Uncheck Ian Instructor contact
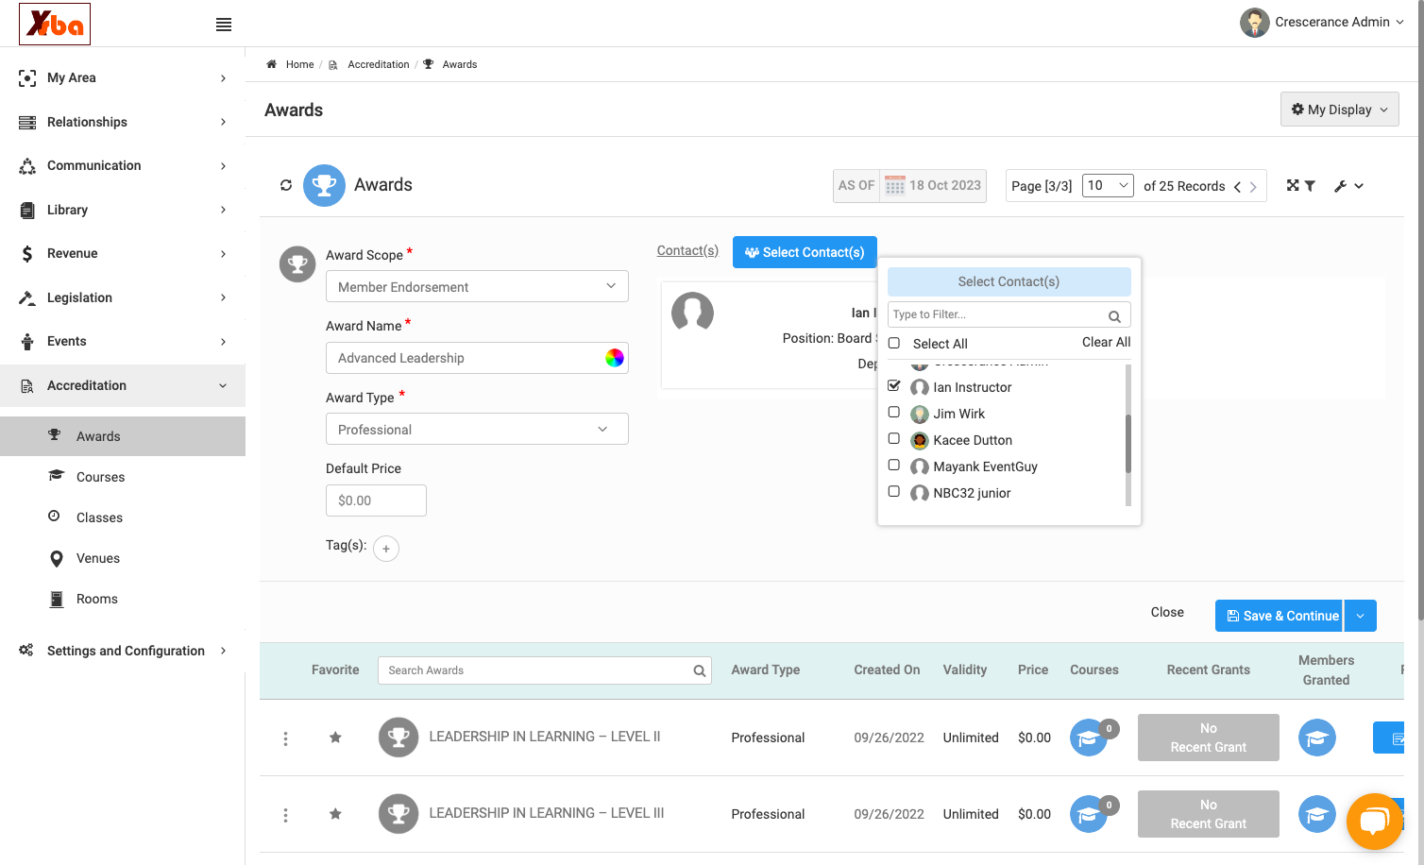 894,385
